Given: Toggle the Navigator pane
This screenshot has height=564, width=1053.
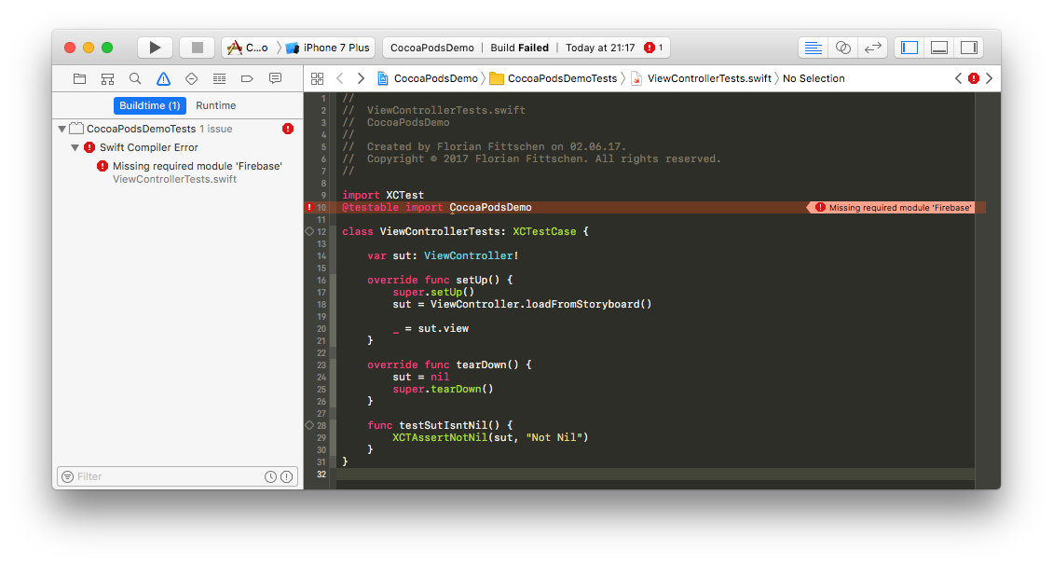Looking at the screenshot, I should (909, 48).
